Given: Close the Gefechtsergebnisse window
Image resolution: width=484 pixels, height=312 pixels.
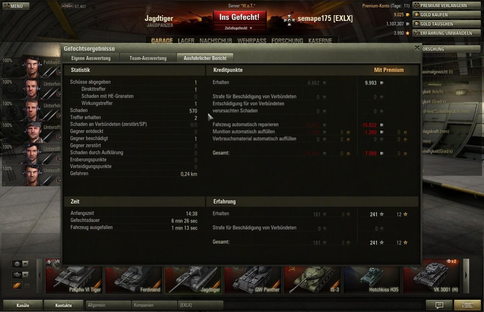Looking at the screenshot, I should pyautogui.click(x=417, y=48).
